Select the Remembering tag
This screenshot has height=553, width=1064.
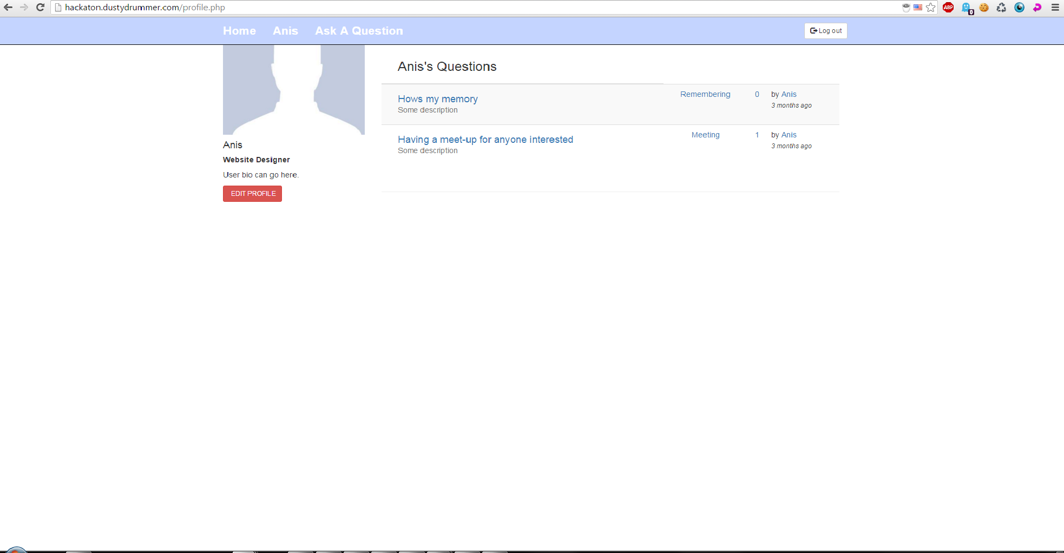705,94
